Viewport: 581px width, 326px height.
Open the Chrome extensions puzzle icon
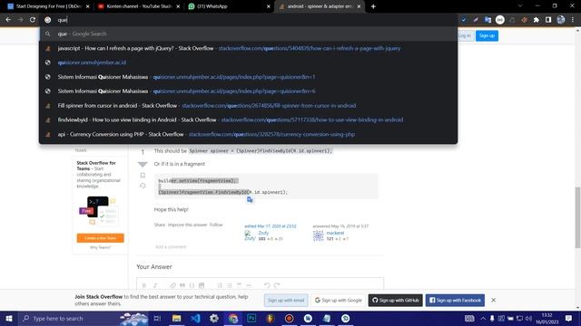[x=537, y=20]
